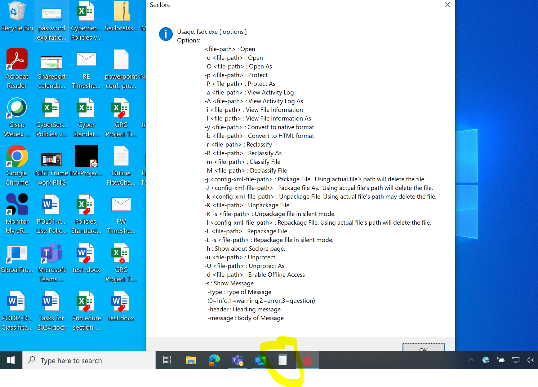Switch to Teams in the taskbar
The width and height of the screenshot is (538, 387).
(238, 360)
